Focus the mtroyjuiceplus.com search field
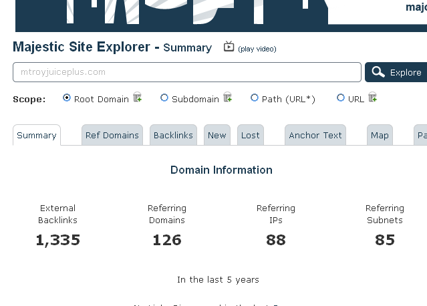The image size is (427, 306). tap(187, 72)
